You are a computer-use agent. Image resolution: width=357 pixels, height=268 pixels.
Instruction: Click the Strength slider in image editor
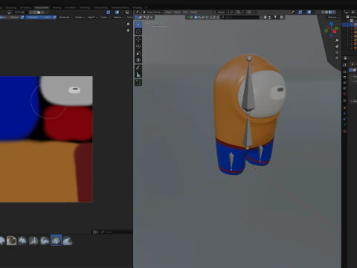click(39, 17)
